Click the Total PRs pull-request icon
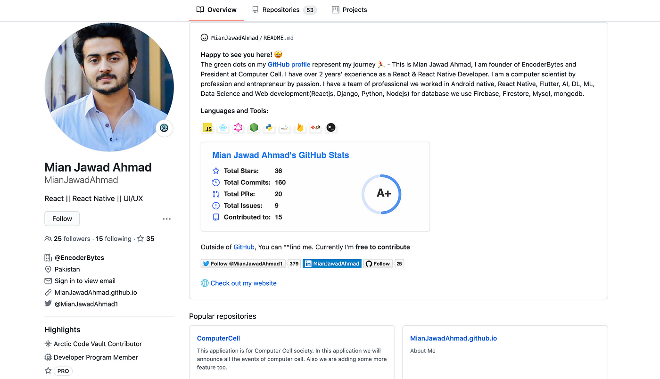 tap(216, 194)
